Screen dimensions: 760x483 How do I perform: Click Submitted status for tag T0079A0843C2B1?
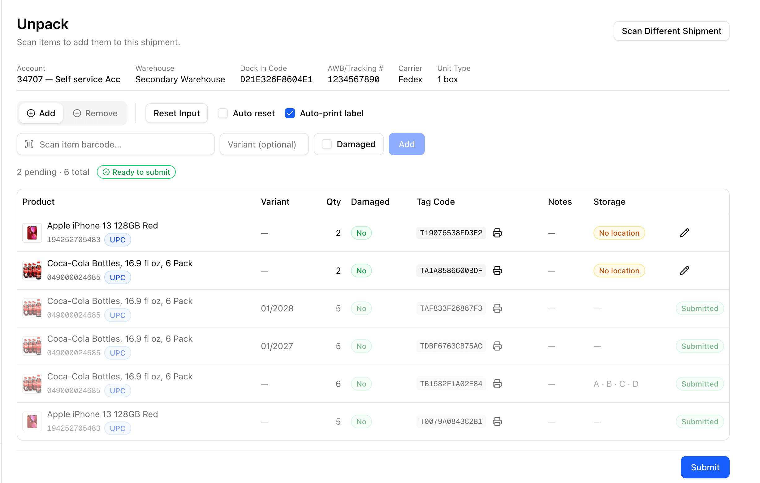tap(700, 421)
